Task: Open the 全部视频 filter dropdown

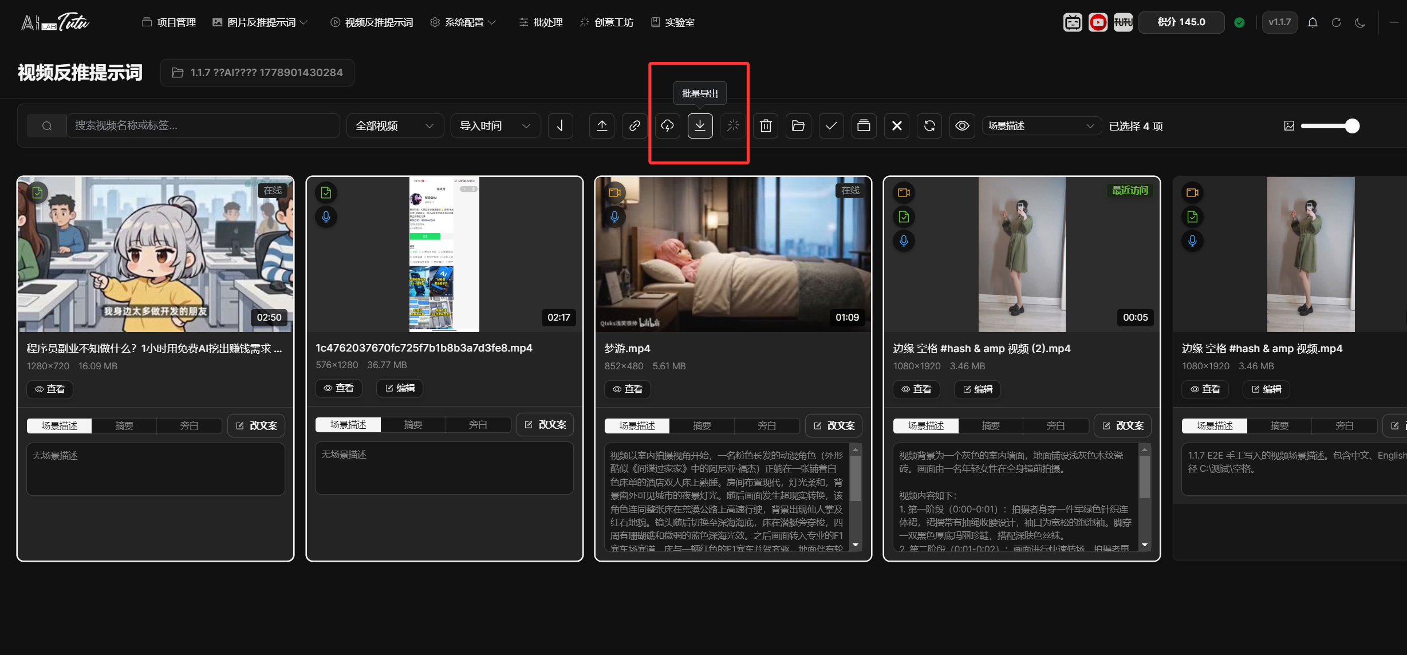Action: [x=395, y=126]
